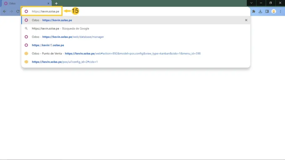Click the forward navigation arrow
The width and height of the screenshot is (285, 160).
coord(11,11)
